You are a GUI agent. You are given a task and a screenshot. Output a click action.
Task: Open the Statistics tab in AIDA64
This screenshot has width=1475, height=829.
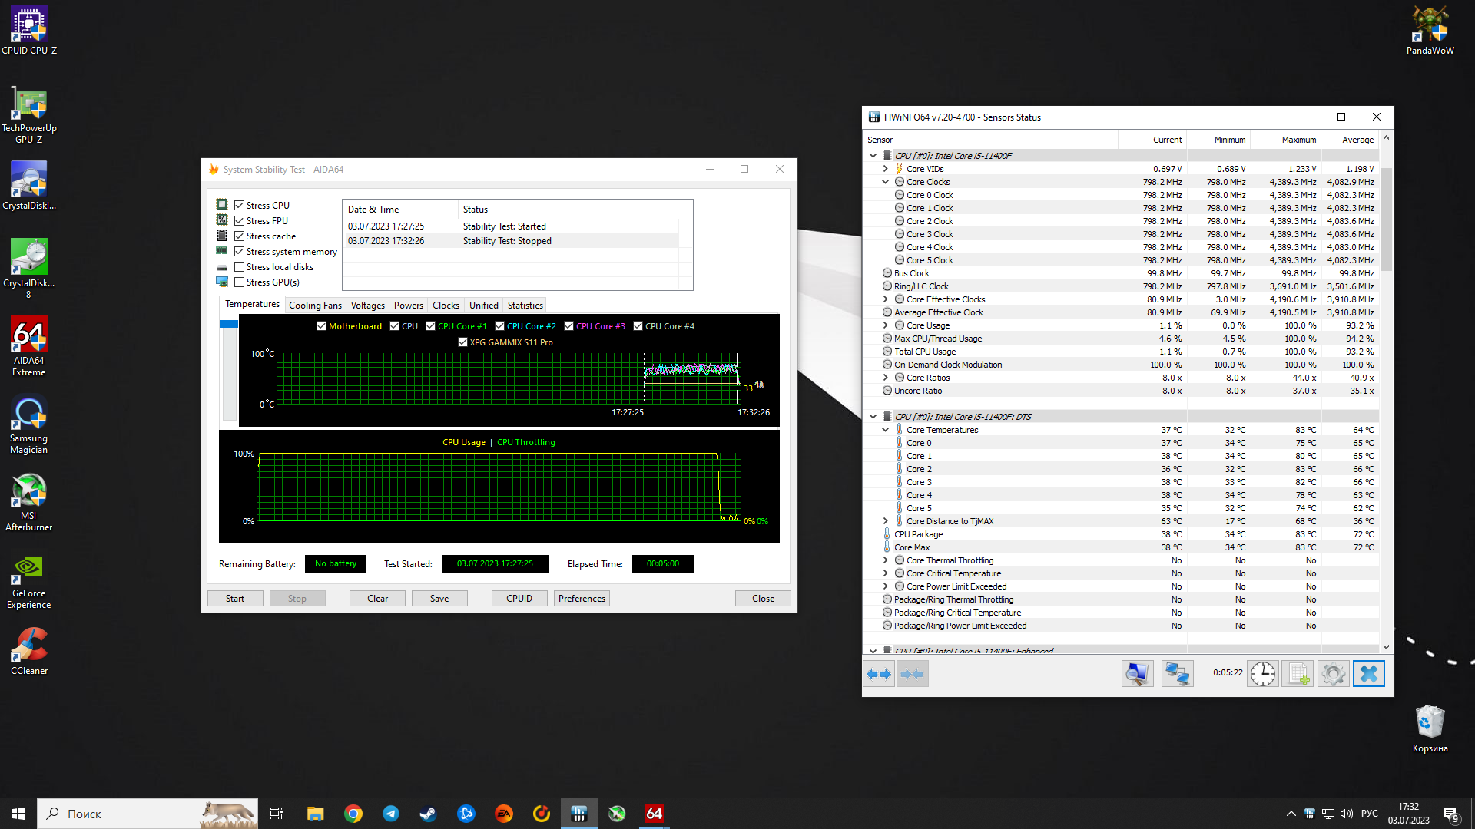click(x=525, y=306)
